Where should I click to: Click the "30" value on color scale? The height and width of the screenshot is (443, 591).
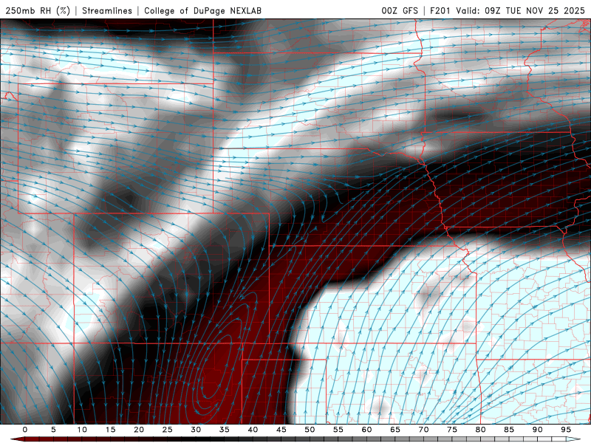[x=196, y=430]
